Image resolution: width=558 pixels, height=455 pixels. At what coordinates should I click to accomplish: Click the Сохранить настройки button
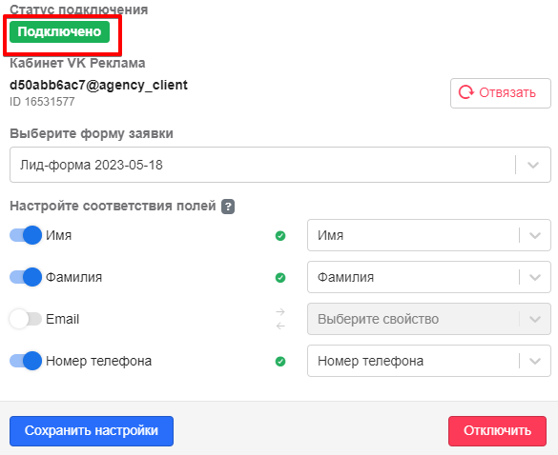tap(92, 431)
